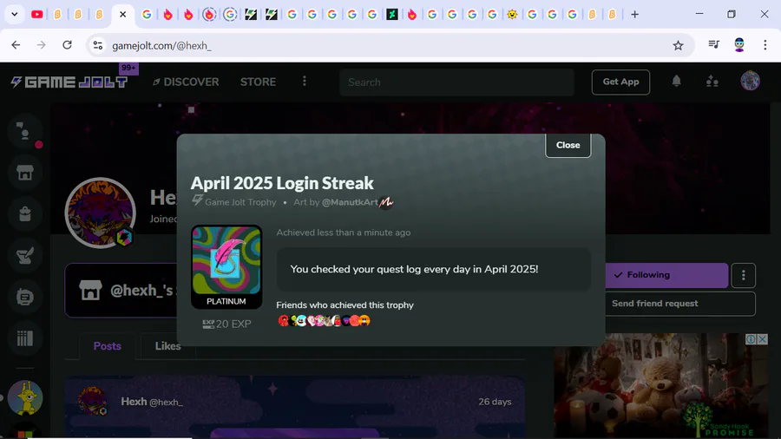Image resolution: width=781 pixels, height=439 pixels.
Task: Click the Game Jolt Trophy label
Action: [x=240, y=202]
